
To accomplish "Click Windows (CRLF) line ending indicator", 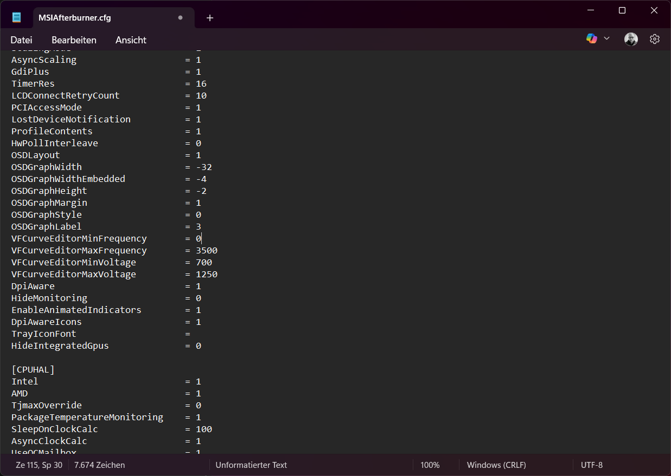I will (x=496, y=465).
